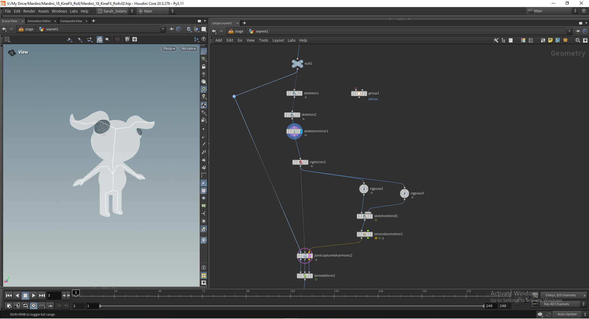Open the Key All Channels dropdown
The height and width of the screenshot is (319, 589).
[564, 304]
